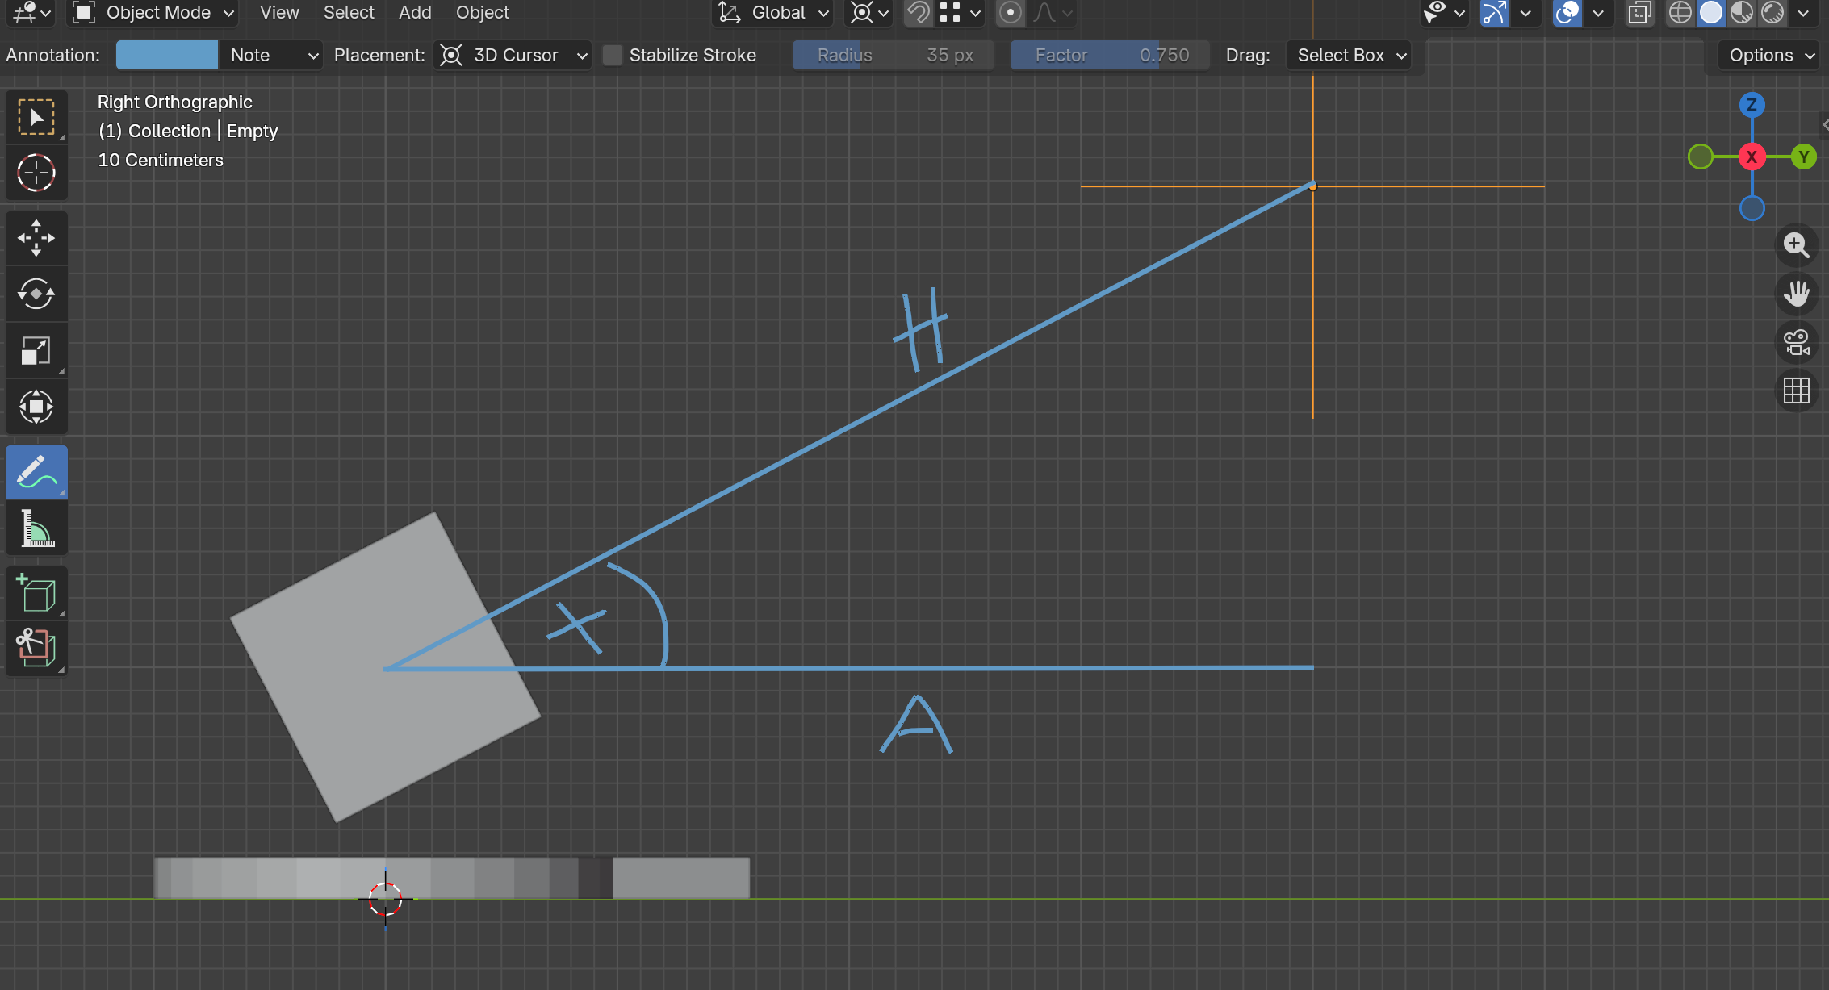Open the Global transform orientation dropdown
This screenshot has height=990, width=1829.
[774, 13]
